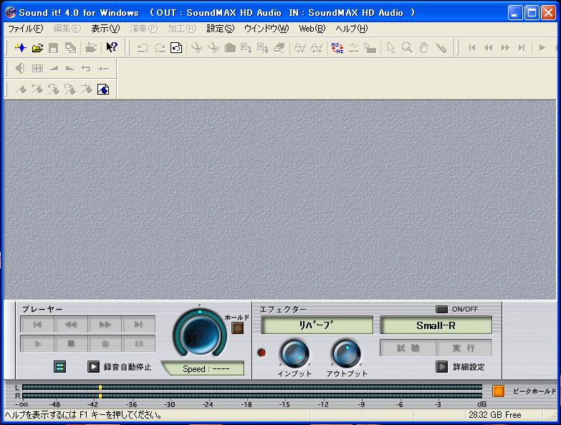Open the ヘルプ(H) menu
The width and height of the screenshot is (561, 425).
[x=351, y=29]
